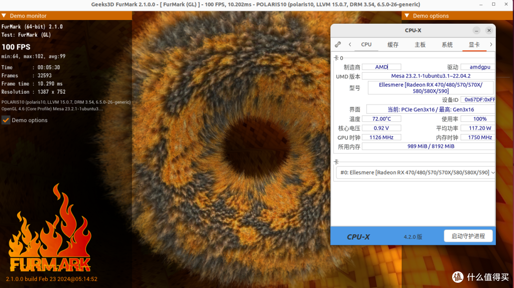
Task: Click the POLARIS10 renderer info line
Action: point(66,102)
